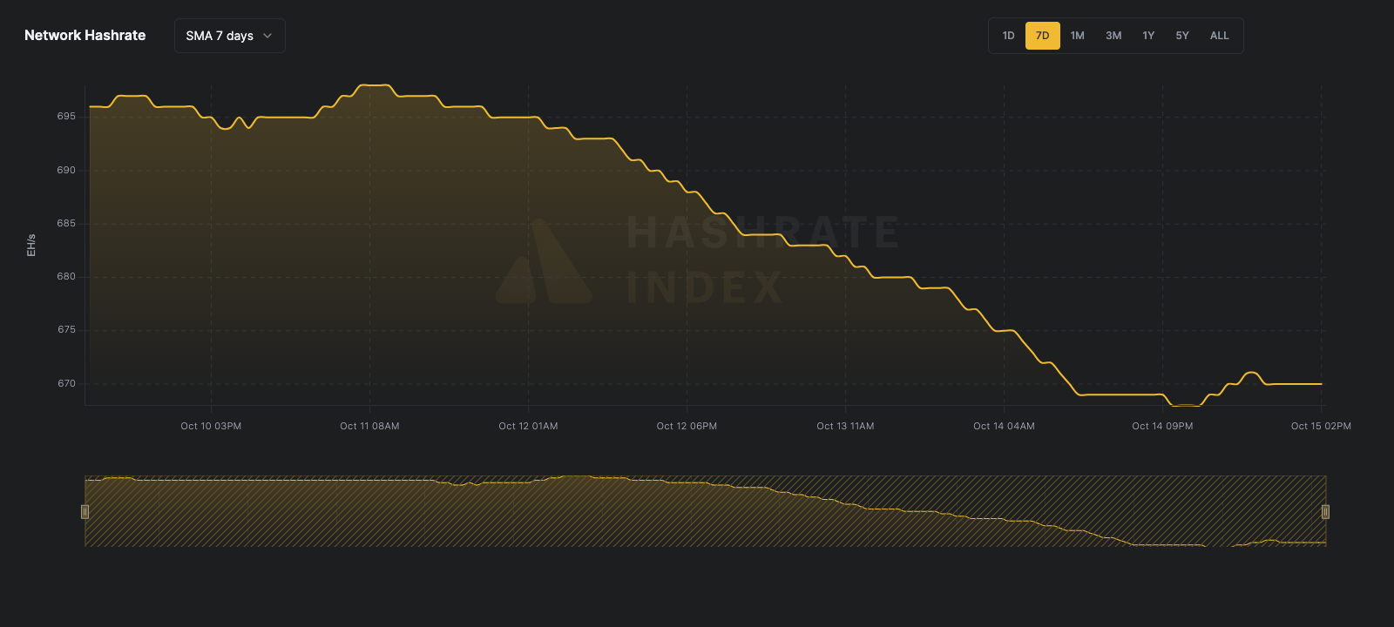1394x627 pixels.
Task: Click the chevron in the SMA dropdown
Action: click(267, 36)
